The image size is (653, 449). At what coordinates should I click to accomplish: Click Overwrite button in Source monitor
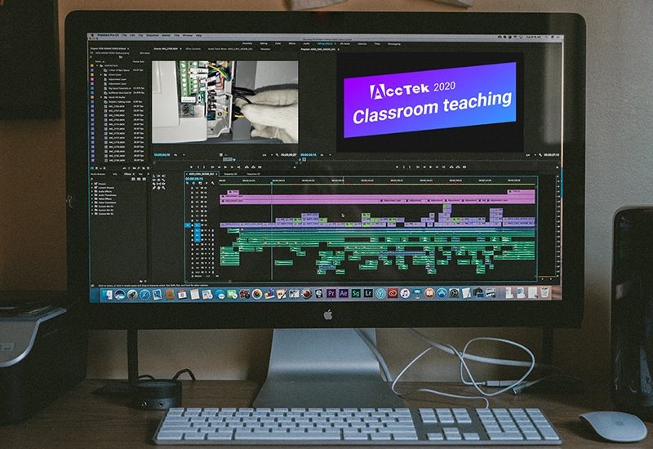[253, 167]
